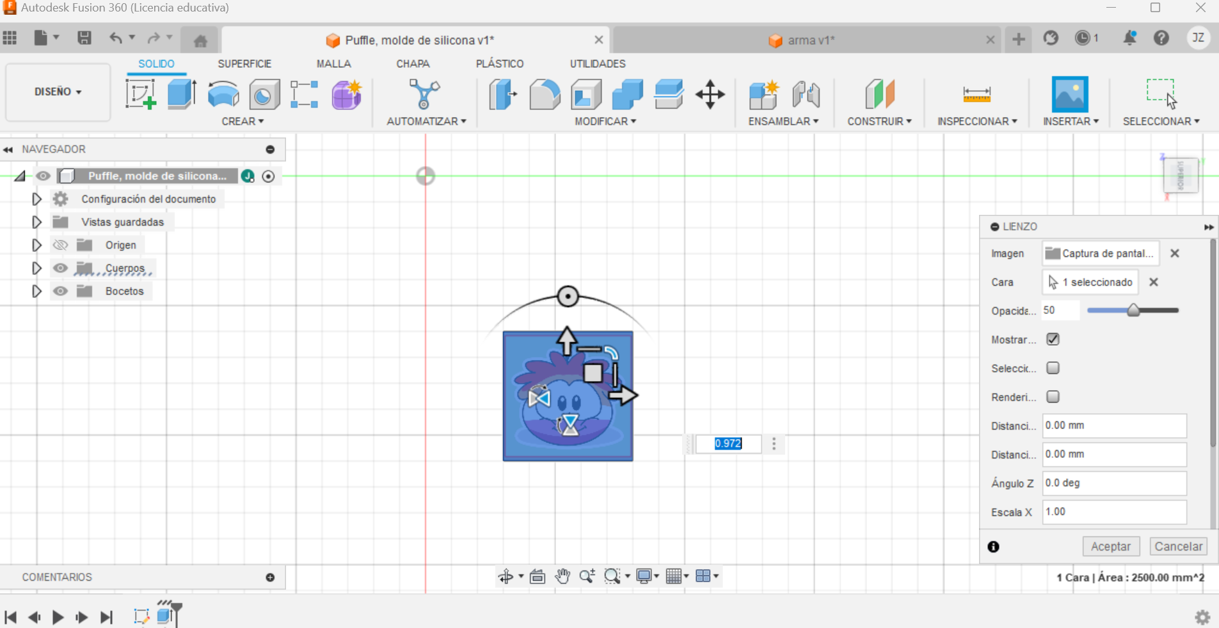The width and height of the screenshot is (1219, 628).
Task: Open the DISEÑO workspace dropdown
Action: (58, 91)
